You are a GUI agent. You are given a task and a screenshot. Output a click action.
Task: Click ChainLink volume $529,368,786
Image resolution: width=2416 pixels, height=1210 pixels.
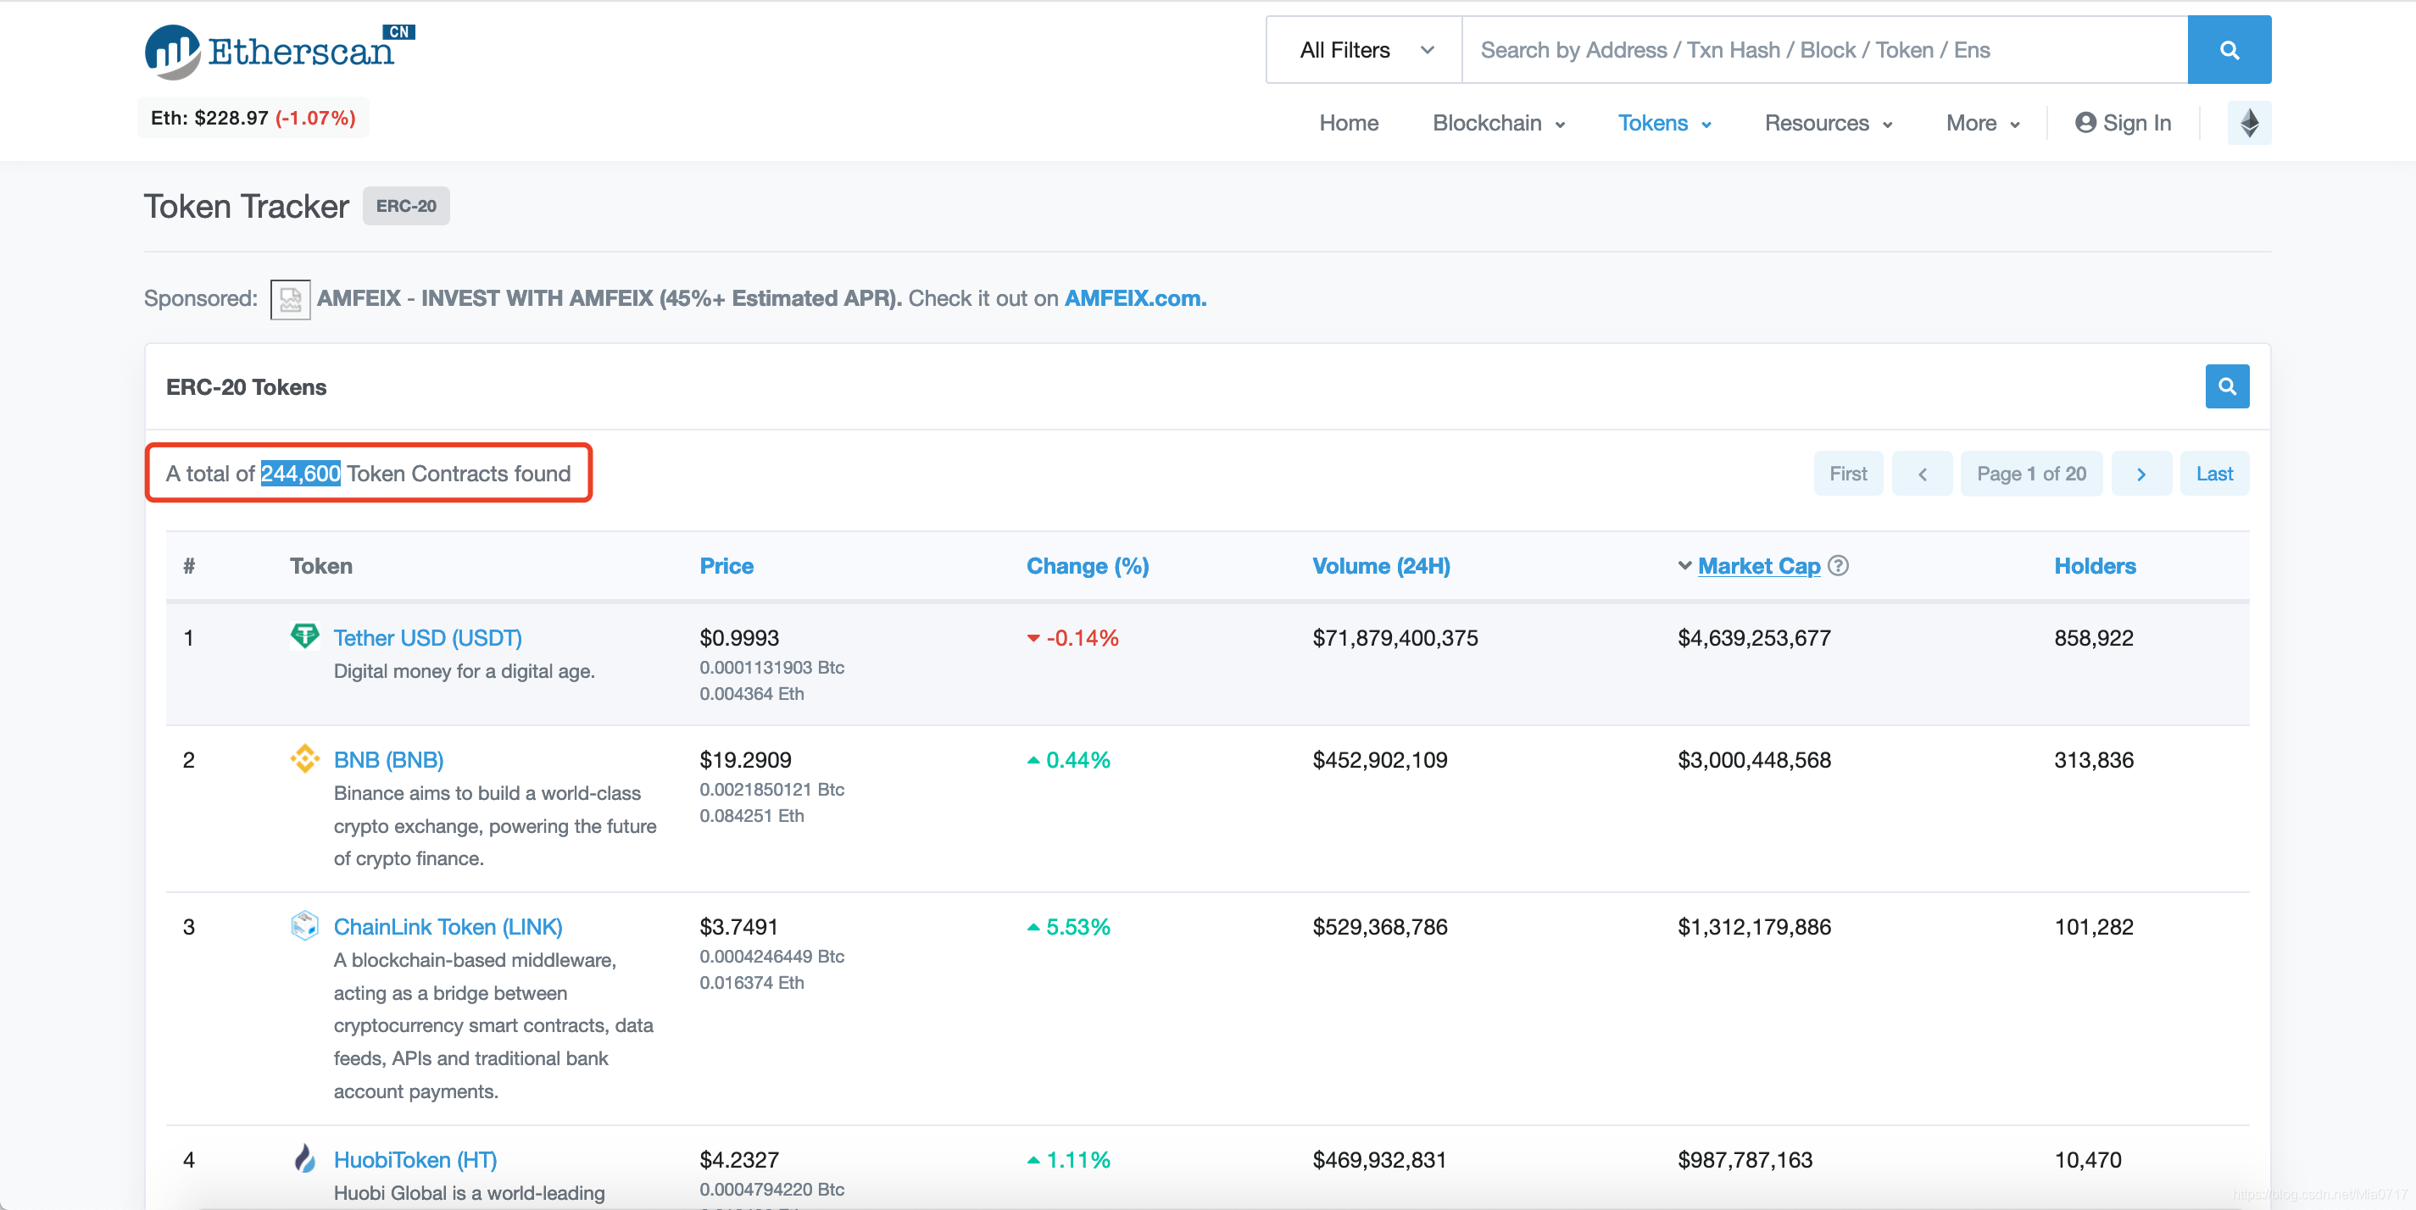coord(1378,926)
